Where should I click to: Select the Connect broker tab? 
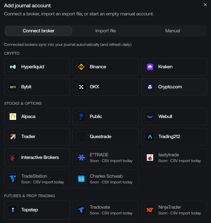click(39, 31)
